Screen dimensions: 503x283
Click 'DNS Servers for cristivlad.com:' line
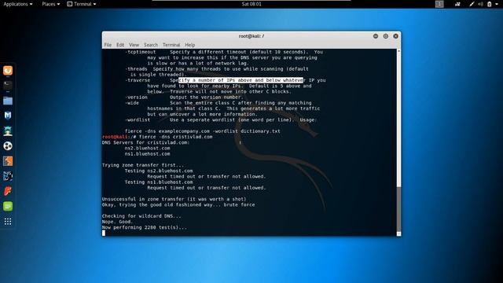click(145, 142)
